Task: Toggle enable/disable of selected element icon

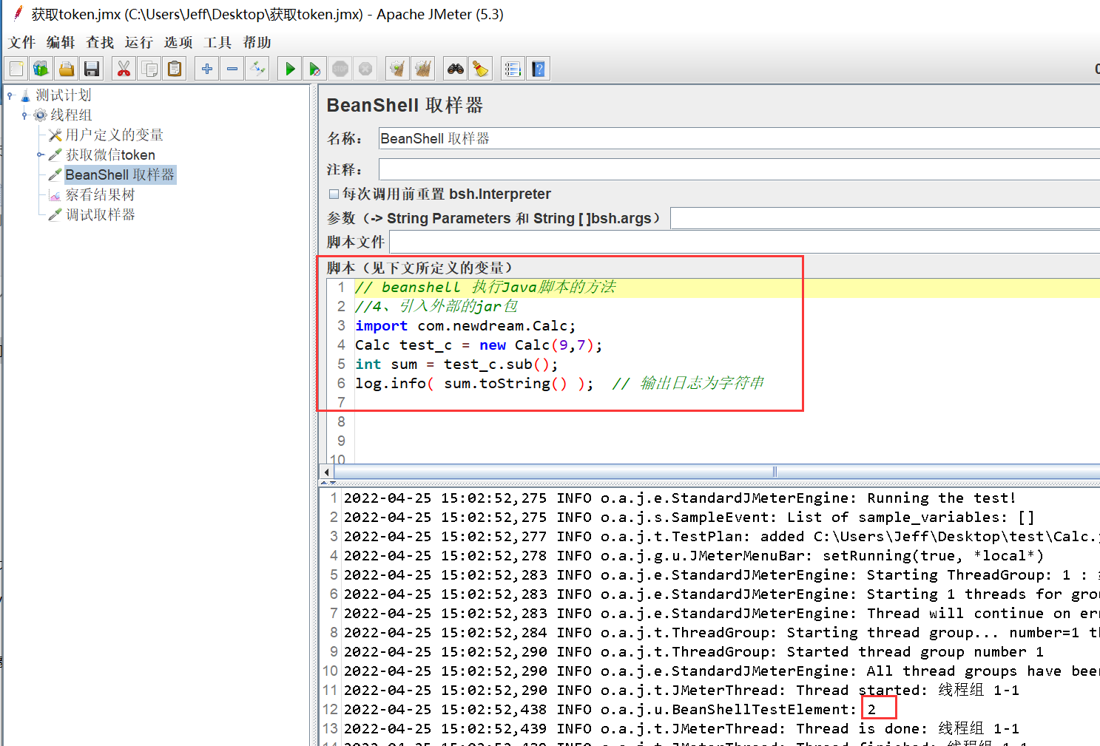Action: (257, 69)
